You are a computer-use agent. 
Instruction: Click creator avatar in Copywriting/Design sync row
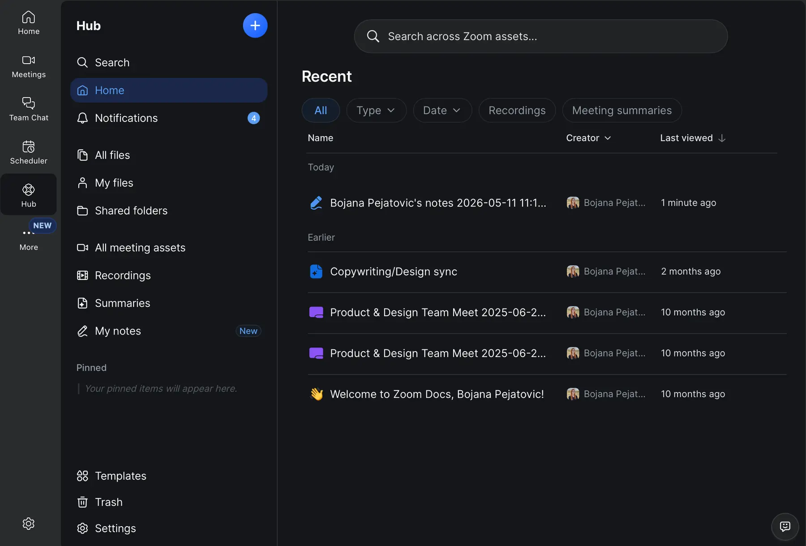[573, 271]
